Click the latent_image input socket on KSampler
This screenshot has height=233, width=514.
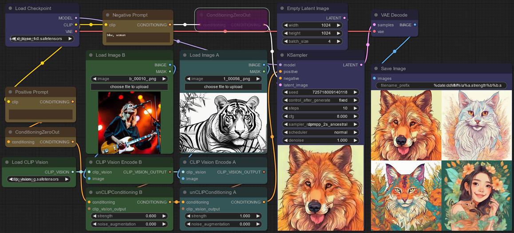pos(280,85)
